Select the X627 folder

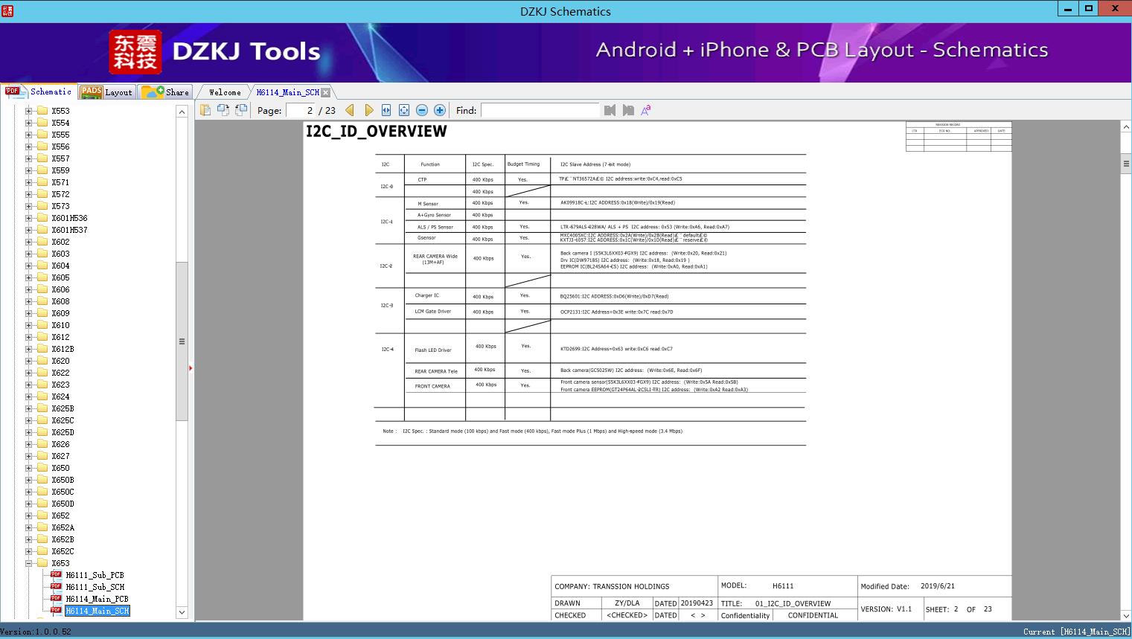[x=60, y=456]
